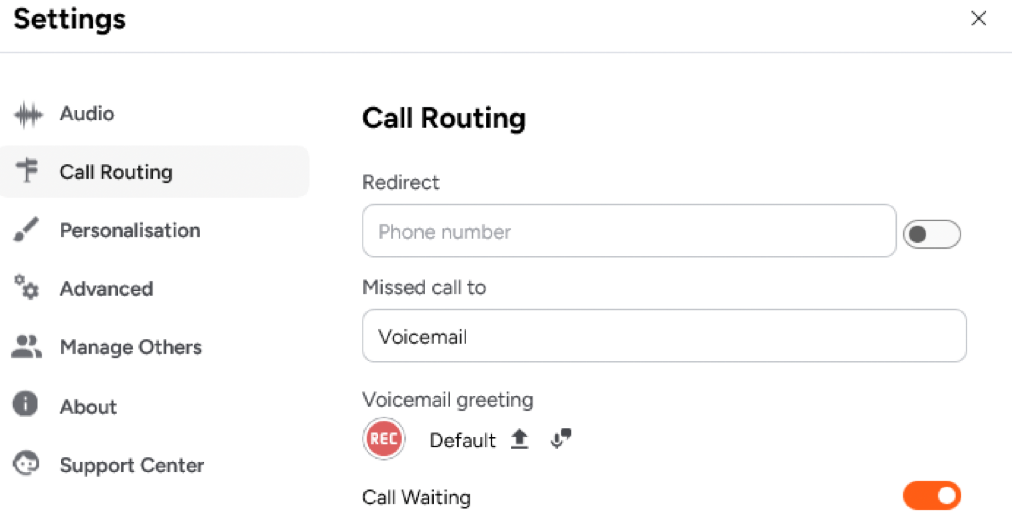Click the Phone number input field

(x=629, y=232)
